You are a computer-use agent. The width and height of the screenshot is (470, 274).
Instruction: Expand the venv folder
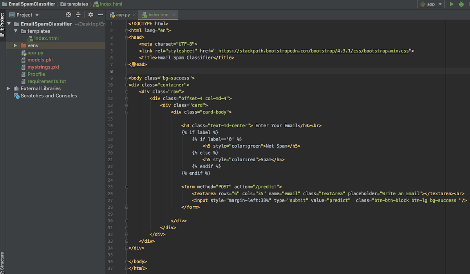[x=15, y=45]
